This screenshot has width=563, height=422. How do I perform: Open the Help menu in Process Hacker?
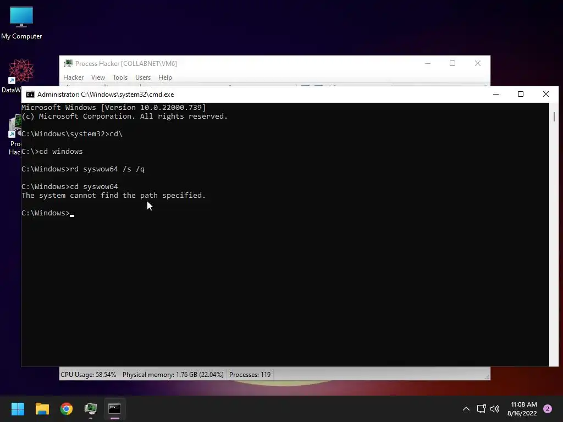pyautogui.click(x=165, y=77)
